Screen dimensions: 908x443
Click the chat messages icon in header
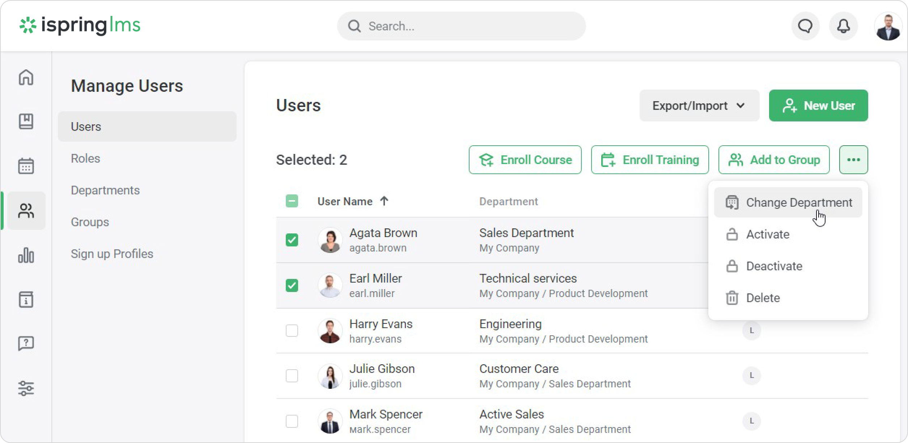click(805, 26)
